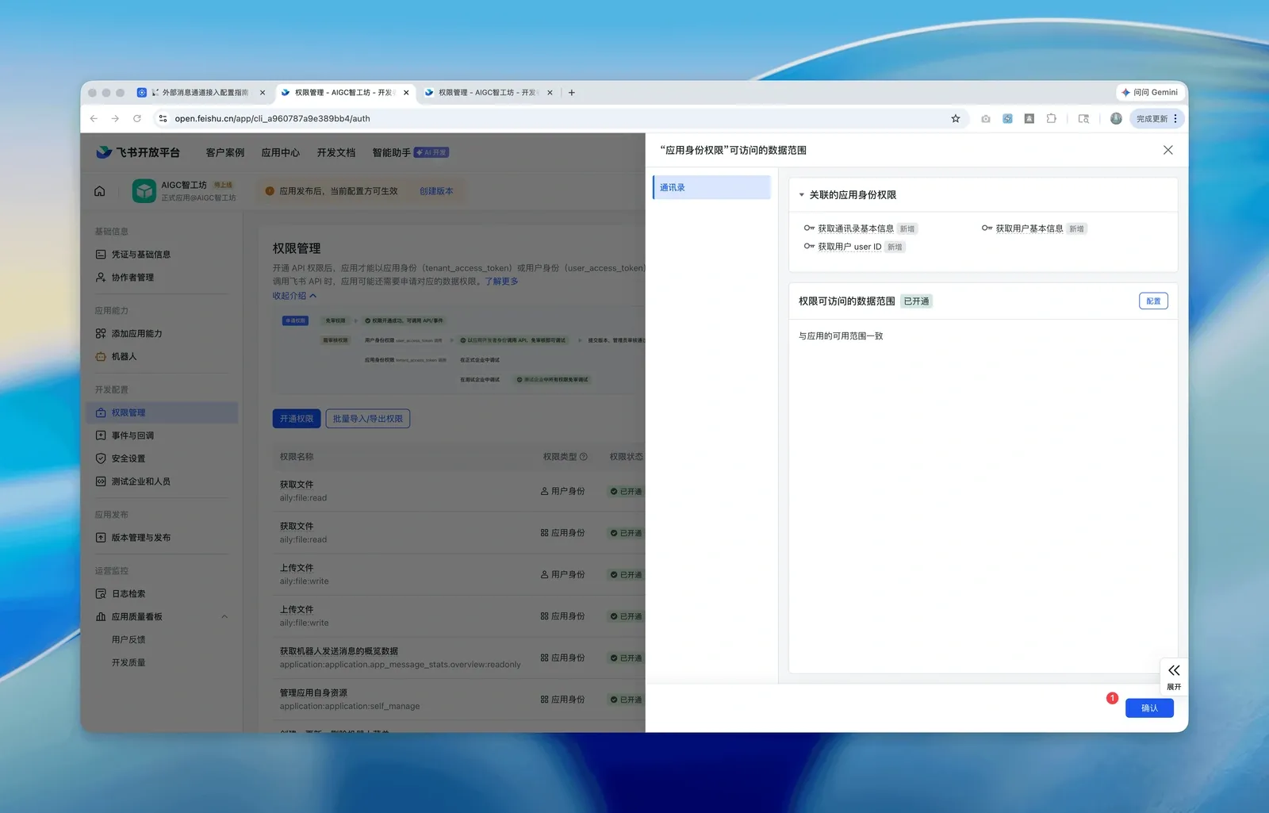Open the browser profile avatar

coord(1116,118)
